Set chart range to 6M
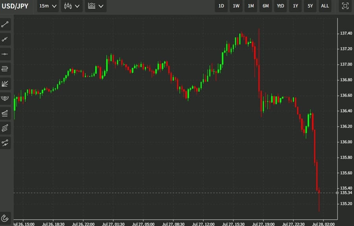The height and width of the screenshot is (226, 354). click(x=265, y=6)
